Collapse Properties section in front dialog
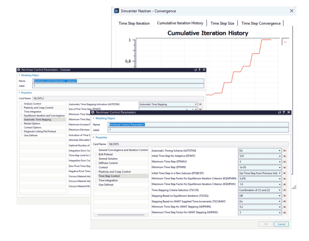Image resolution: width=309 pixels, height=241 pixels. click(x=94, y=137)
